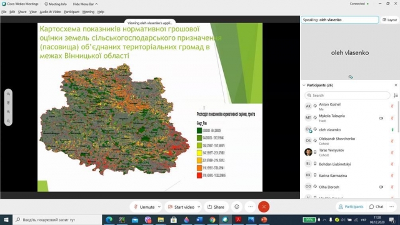Open more options ellipsis in control bar

pyautogui.click(x=250, y=207)
